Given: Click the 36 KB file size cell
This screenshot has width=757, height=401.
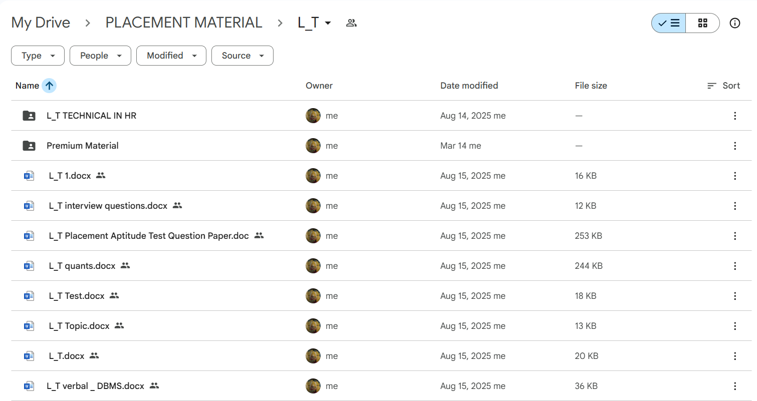Looking at the screenshot, I should [x=586, y=386].
